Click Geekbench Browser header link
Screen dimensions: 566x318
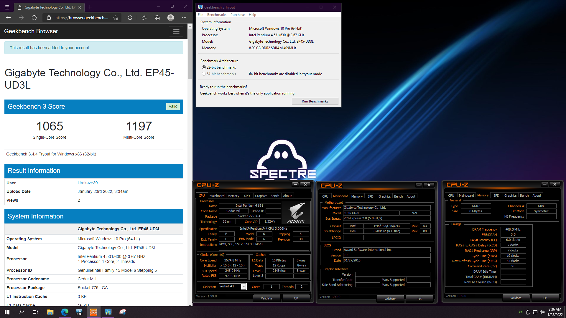31,31
